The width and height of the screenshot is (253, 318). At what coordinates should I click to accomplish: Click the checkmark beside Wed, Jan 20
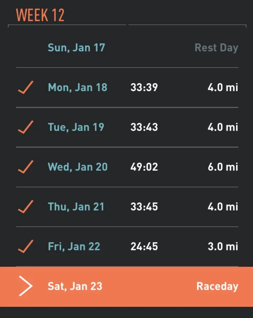click(25, 167)
